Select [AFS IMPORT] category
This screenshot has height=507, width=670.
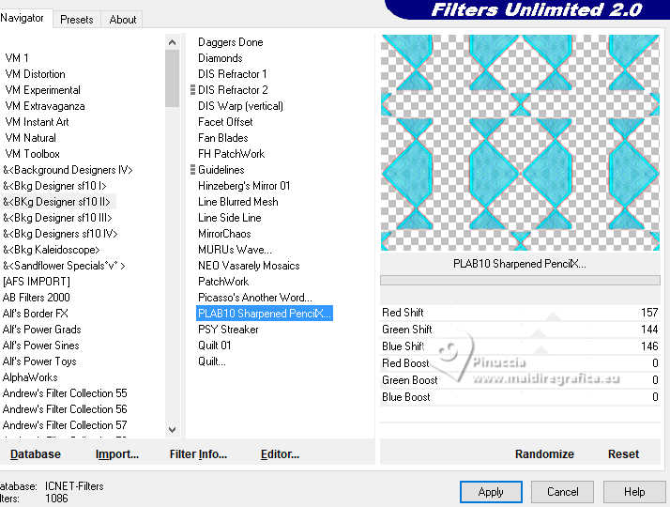click(x=37, y=282)
